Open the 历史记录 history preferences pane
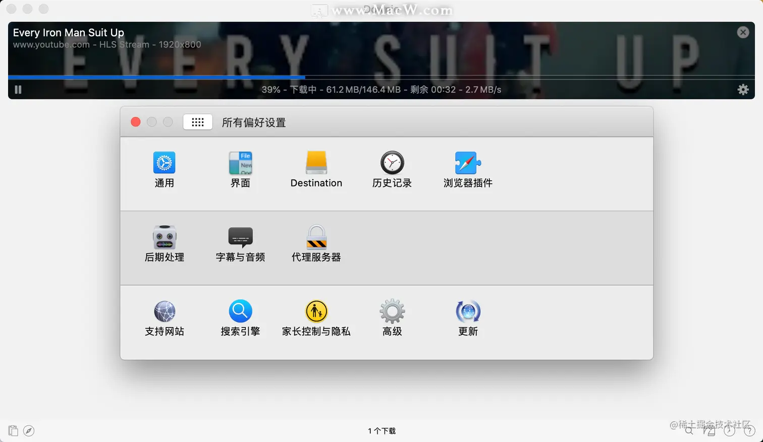 point(392,170)
